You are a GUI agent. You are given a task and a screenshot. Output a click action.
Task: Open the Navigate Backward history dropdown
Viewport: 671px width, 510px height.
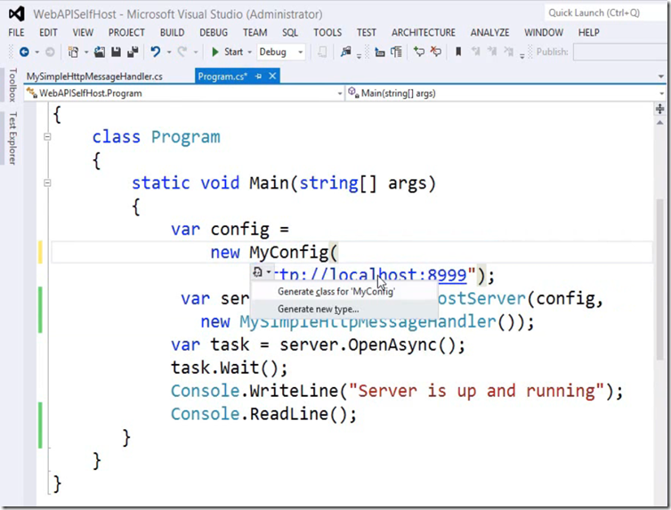pyautogui.click(x=36, y=53)
